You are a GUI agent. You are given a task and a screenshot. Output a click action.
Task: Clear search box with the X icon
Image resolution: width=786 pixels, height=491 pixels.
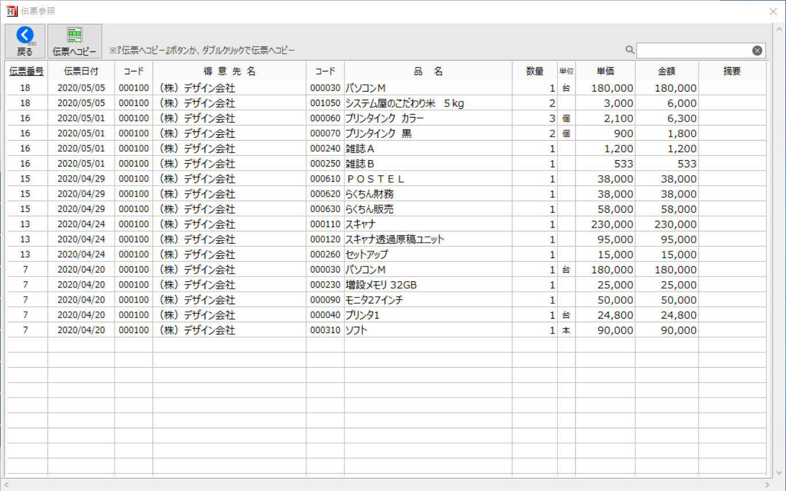pyautogui.click(x=757, y=51)
